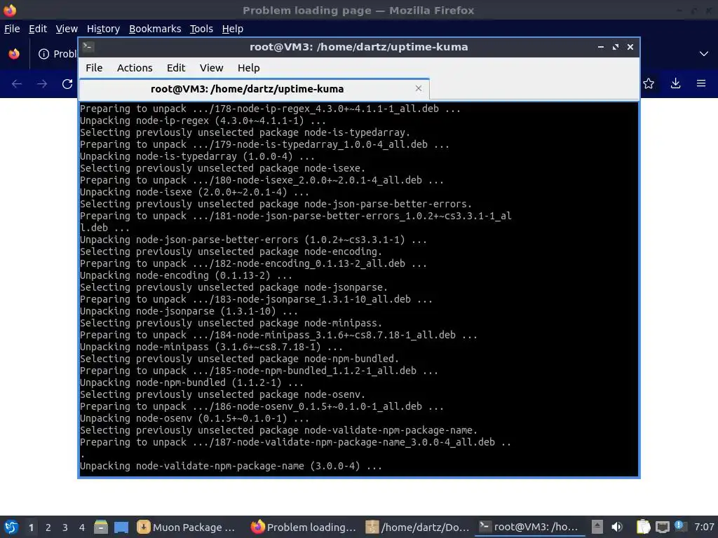Viewport: 718px width, 538px height.
Task: Open the Firefox hamburger application menu
Action: coord(701,83)
